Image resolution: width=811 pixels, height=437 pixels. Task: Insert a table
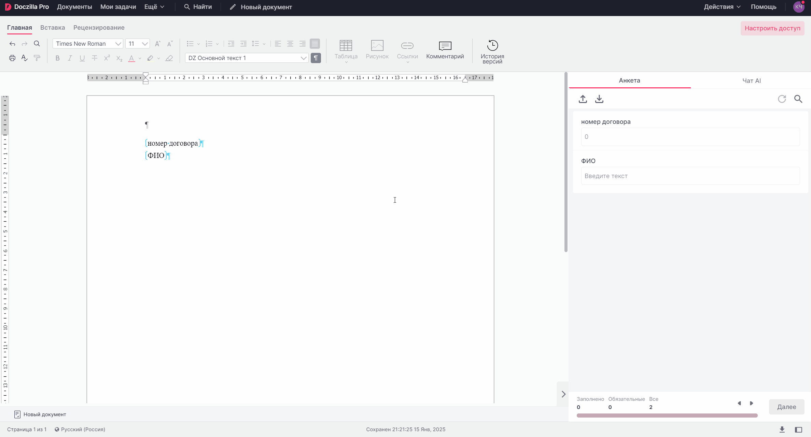tap(346, 50)
